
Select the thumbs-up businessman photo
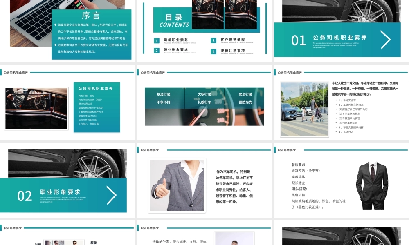177,185
